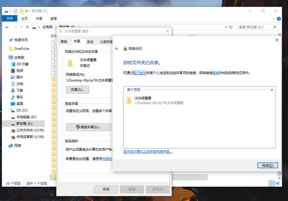The image size is (288, 201).
Task: Switch to the 安全 tab in properties
Action: tap(90, 42)
